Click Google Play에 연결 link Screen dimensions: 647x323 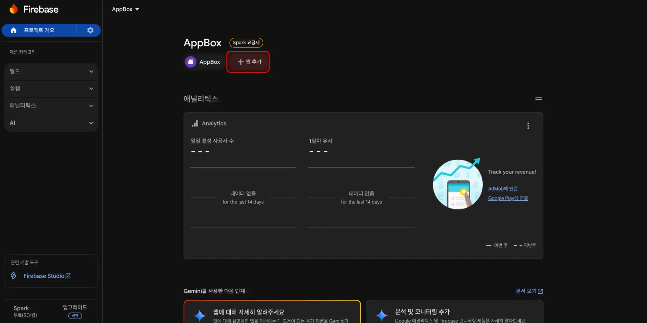coord(508,198)
